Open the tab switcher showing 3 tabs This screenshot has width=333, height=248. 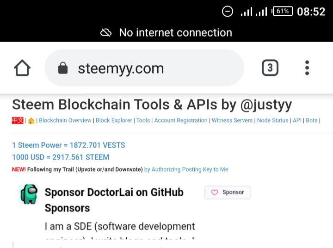click(270, 68)
